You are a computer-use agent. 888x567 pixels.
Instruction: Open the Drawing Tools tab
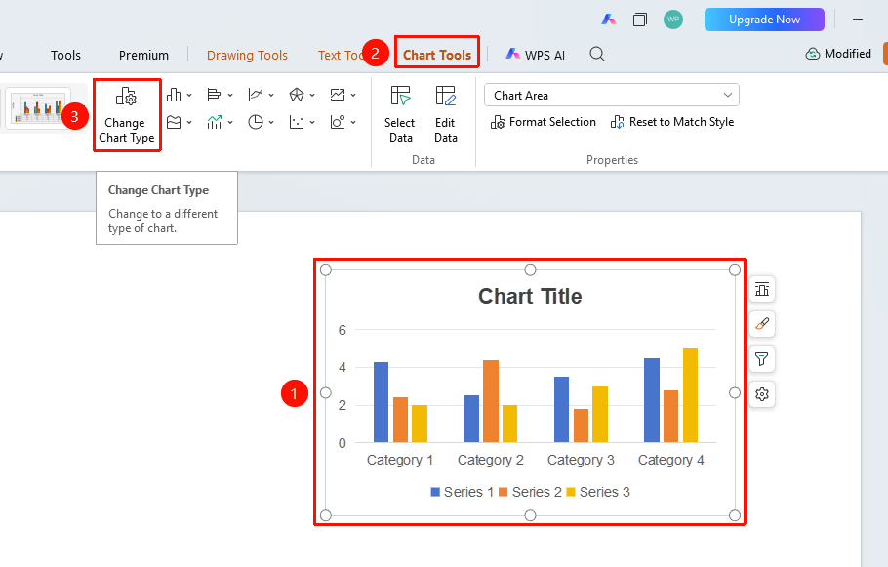[x=247, y=55]
